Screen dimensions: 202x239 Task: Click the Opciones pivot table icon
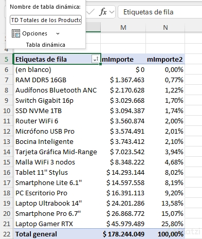[16, 33]
